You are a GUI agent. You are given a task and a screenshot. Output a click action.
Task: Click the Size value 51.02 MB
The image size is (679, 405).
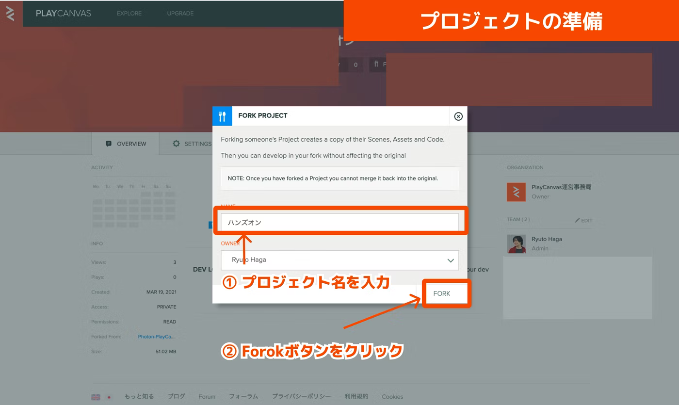[166, 351]
